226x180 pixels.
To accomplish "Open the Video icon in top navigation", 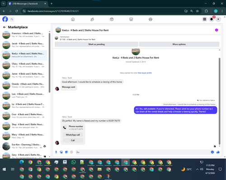I will [x=112, y=19].
